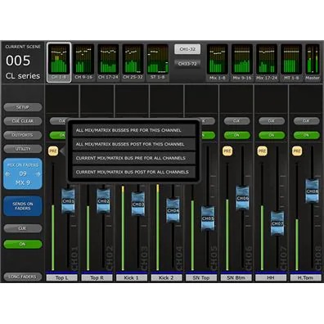The height and width of the screenshot is (324, 324).
Task: Select the Kick 2 channel name label
Action: point(166,278)
